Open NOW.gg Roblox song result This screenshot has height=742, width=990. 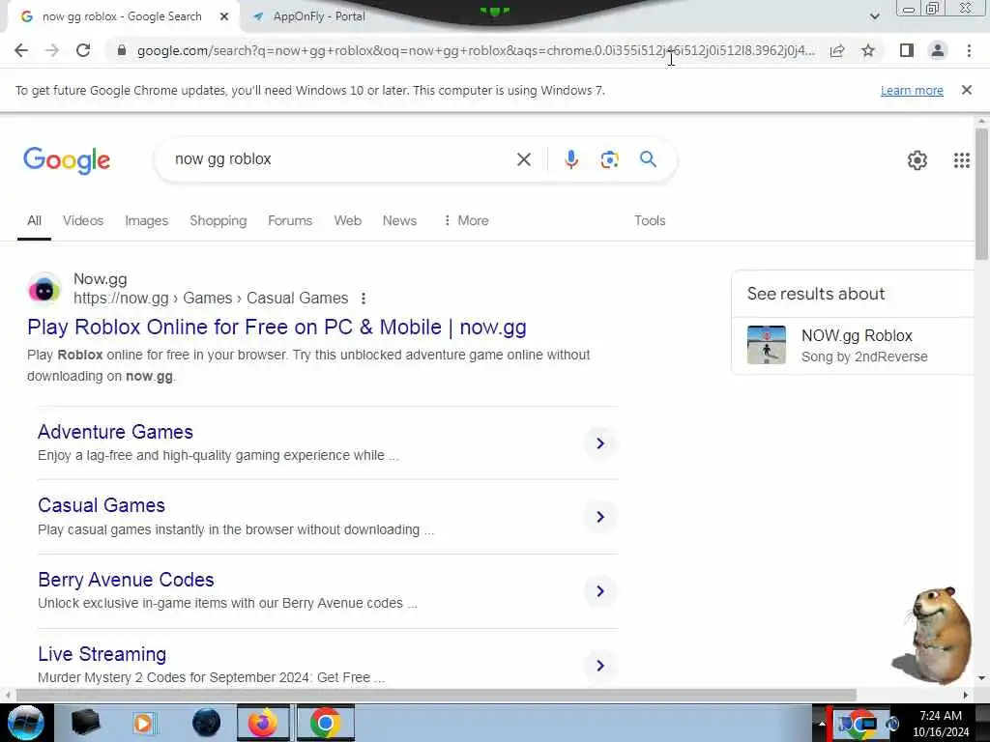click(857, 335)
